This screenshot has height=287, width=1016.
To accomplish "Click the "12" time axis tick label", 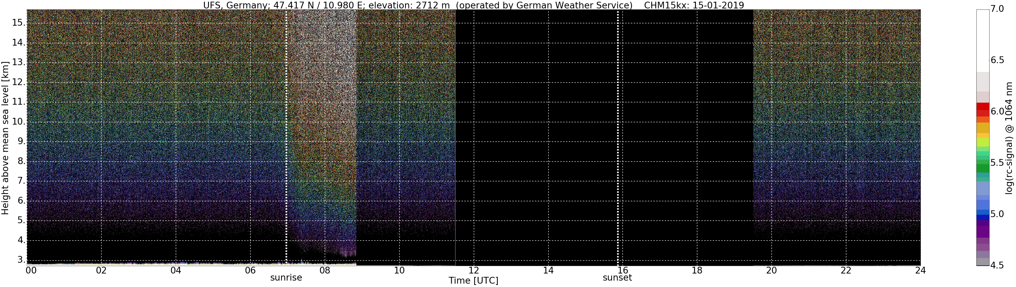I will click(474, 270).
